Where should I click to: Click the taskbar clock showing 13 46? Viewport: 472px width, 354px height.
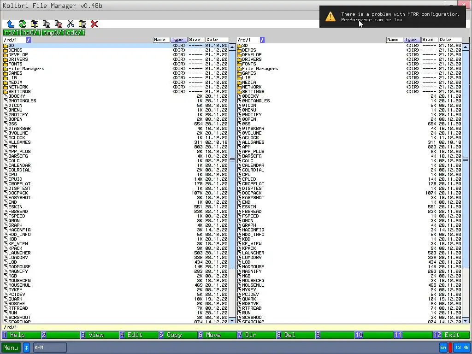pyautogui.click(x=462, y=348)
